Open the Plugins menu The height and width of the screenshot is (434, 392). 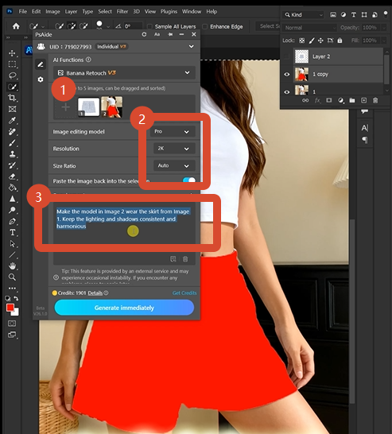pos(169,12)
